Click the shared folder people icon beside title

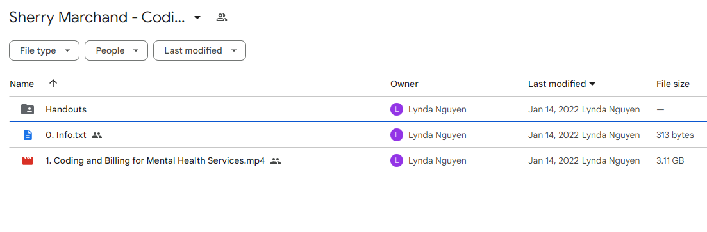(221, 18)
